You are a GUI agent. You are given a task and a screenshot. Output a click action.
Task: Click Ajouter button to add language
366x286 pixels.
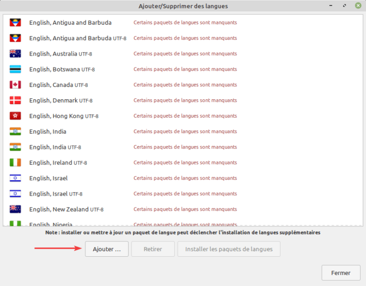[107, 249]
